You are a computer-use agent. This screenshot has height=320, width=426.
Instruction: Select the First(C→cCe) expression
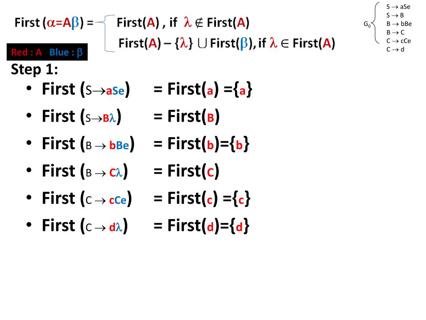coord(87,199)
